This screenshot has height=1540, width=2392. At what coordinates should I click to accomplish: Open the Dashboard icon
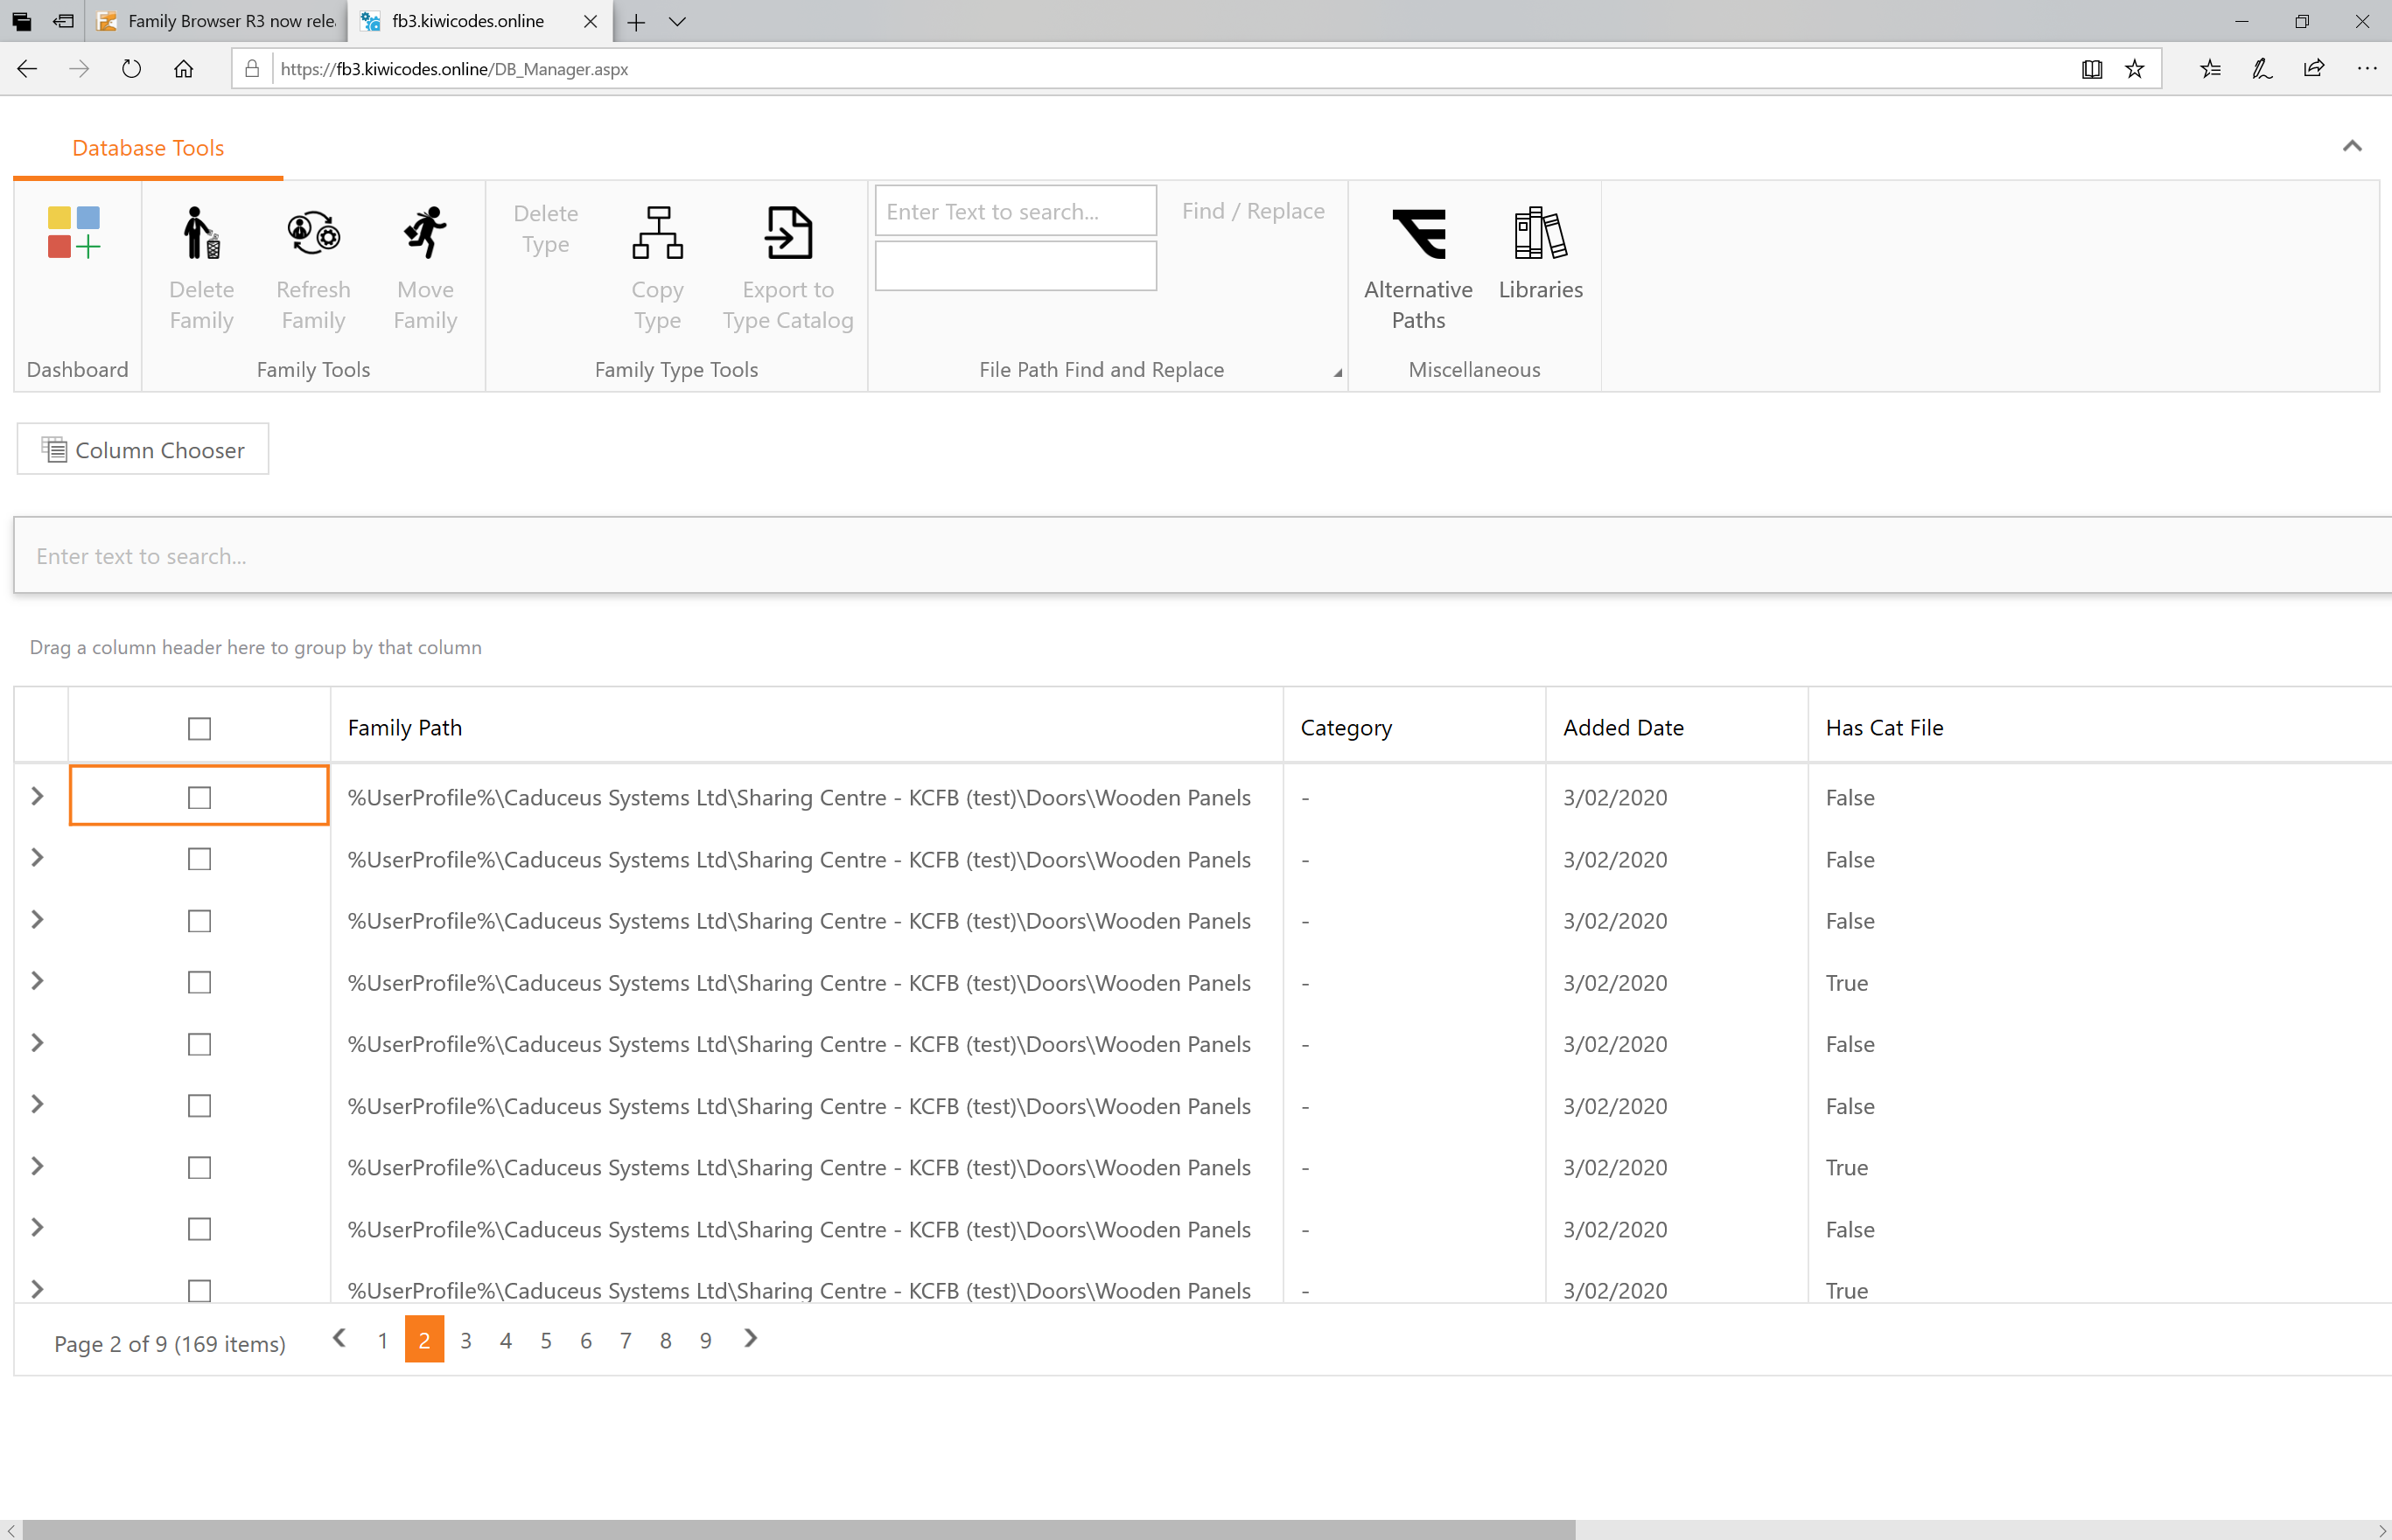point(74,233)
